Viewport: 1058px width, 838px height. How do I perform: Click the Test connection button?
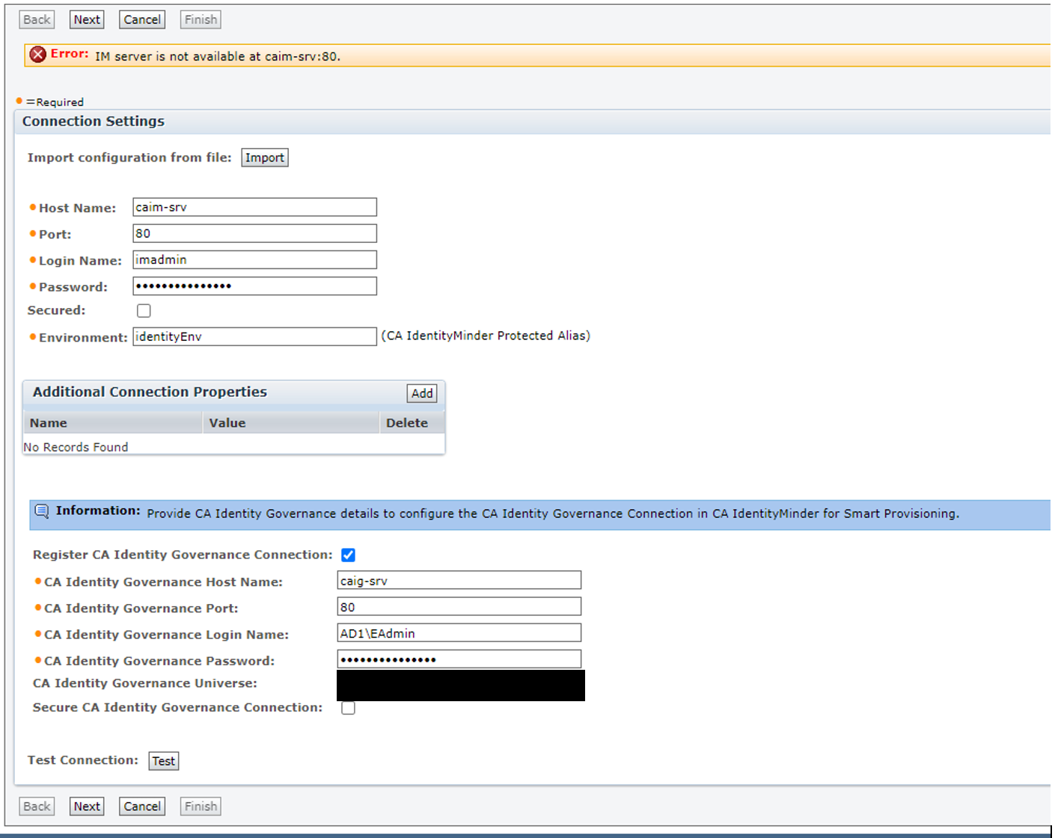[164, 761]
